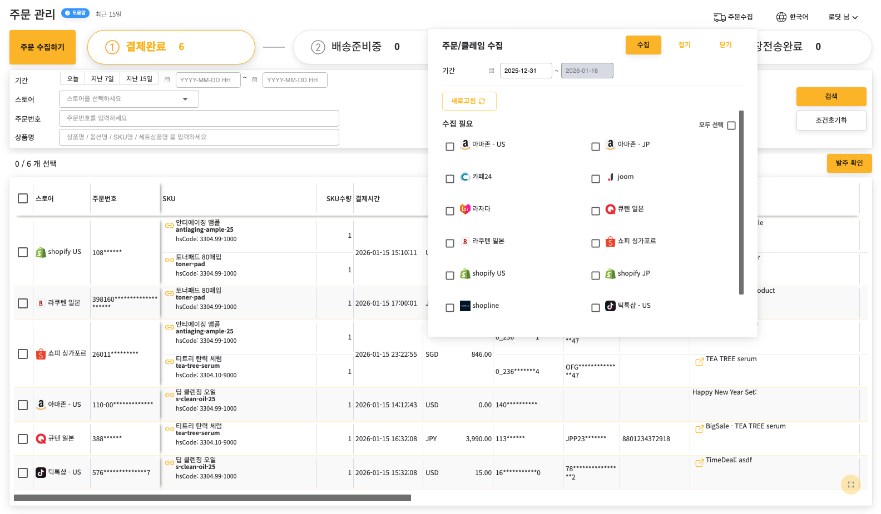Click the 주문 수집하기 button
Viewport: 881px width, 514px height.
click(x=43, y=47)
